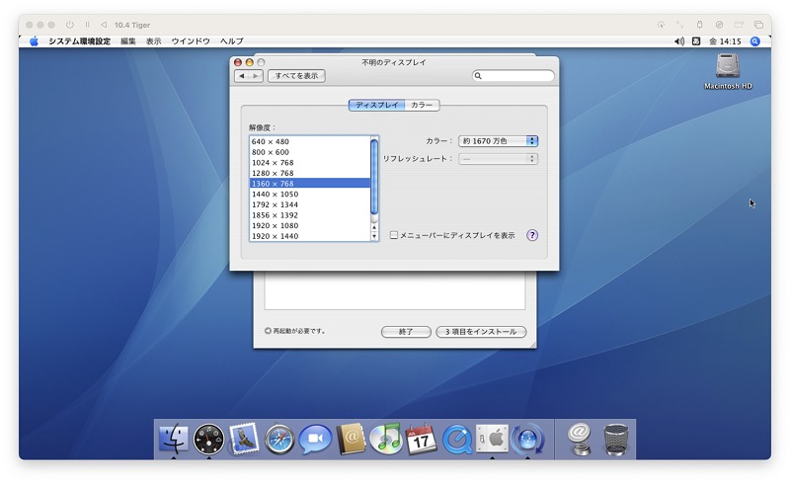790x483 pixels.
Task: Click the power icon in VM toolbar
Action: click(69, 25)
